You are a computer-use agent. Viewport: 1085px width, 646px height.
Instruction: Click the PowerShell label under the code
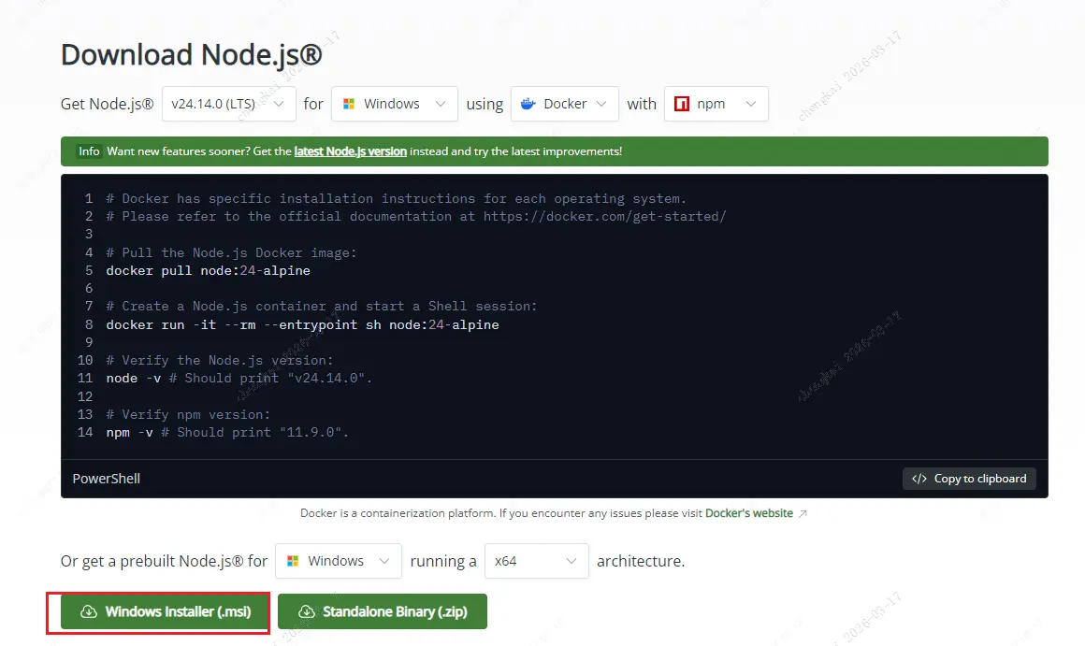(x=107, y=479)
